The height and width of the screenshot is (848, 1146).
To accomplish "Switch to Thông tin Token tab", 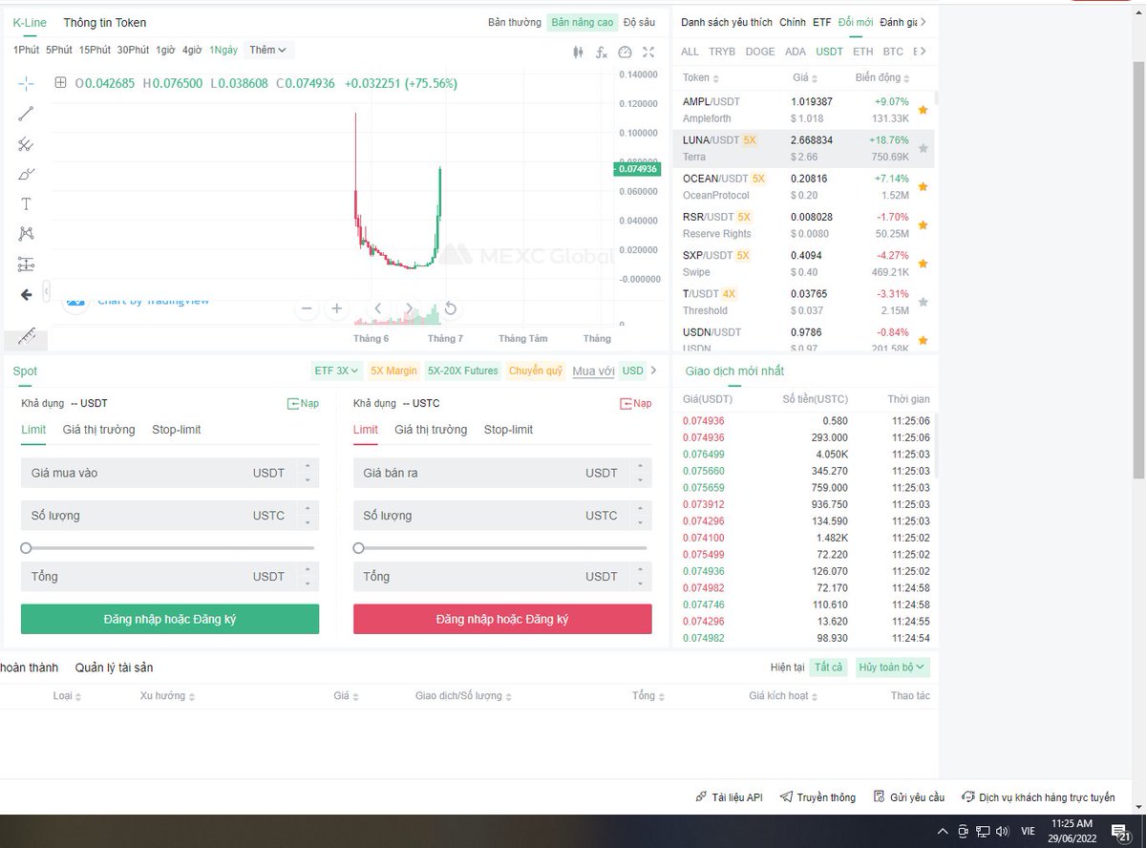I will tap(105, 22).
